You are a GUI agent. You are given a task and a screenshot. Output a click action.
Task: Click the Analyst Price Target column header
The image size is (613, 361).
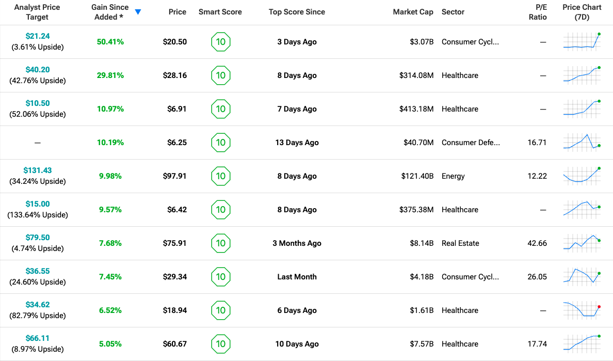point(37,12)
